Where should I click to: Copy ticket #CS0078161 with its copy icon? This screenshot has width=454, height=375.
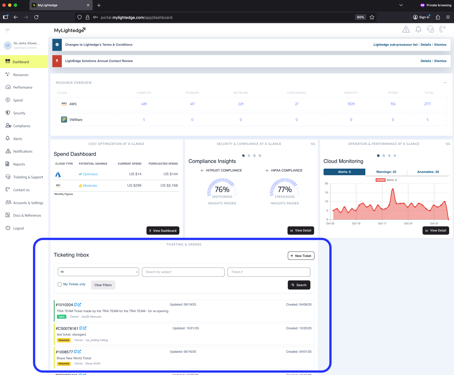[81, 328]
